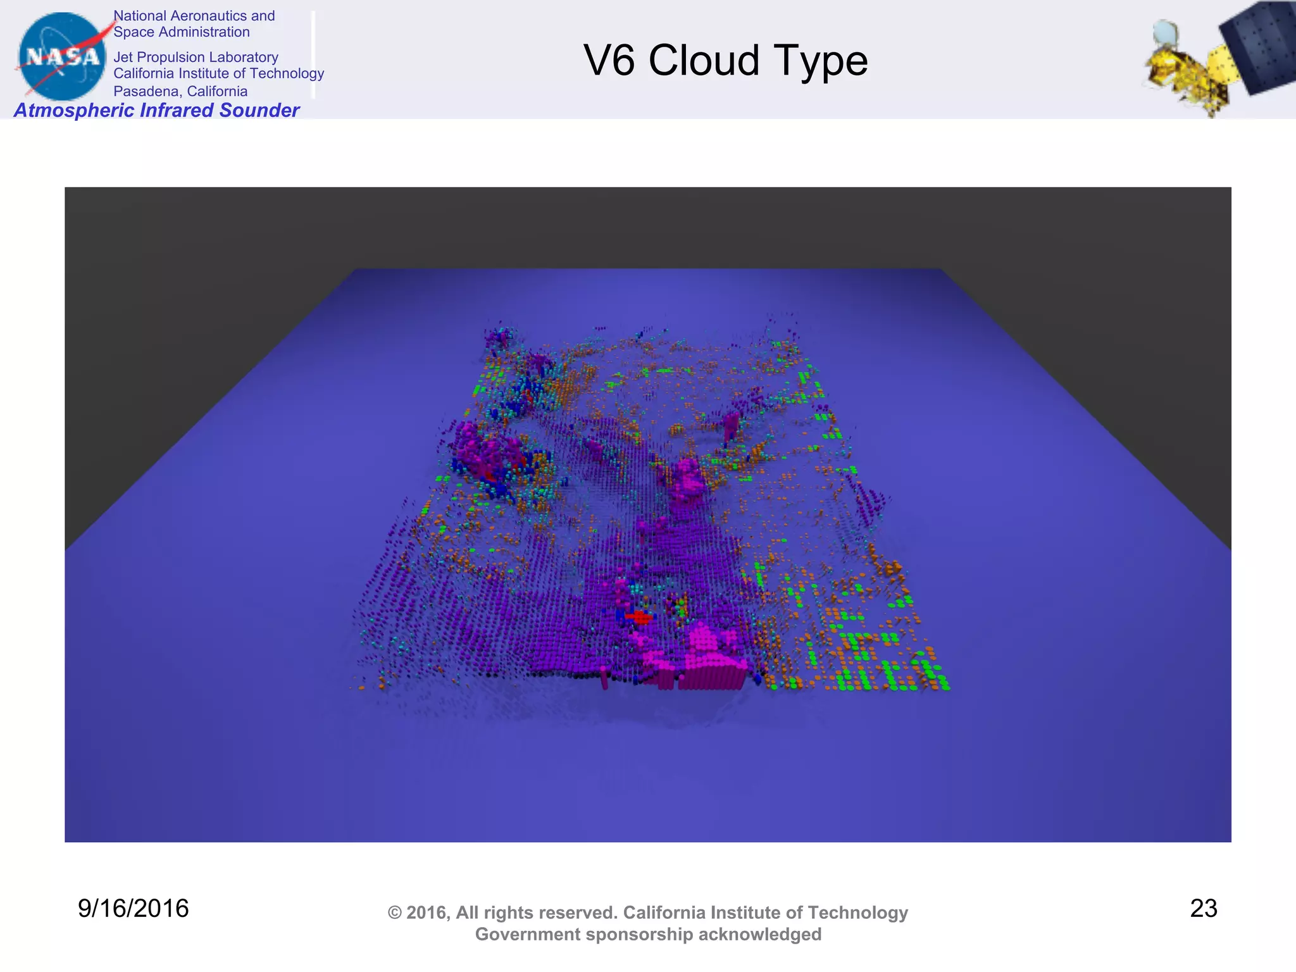Click slide number 23
The image size is (1296, 972).
point(1203,908)
